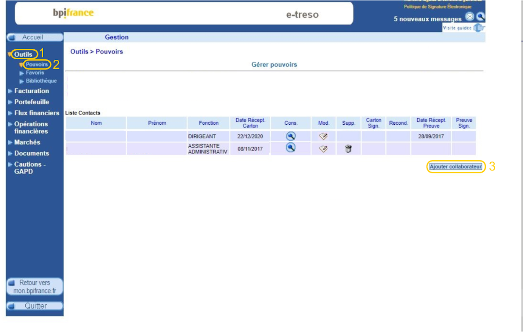The image size is (523, 332).
Task: Open the Bibliothèque submenu item
Action: coord(41,81)
